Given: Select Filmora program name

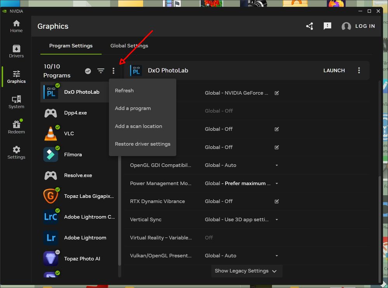Looking at the screenshot, I should [x=73, y=155].
